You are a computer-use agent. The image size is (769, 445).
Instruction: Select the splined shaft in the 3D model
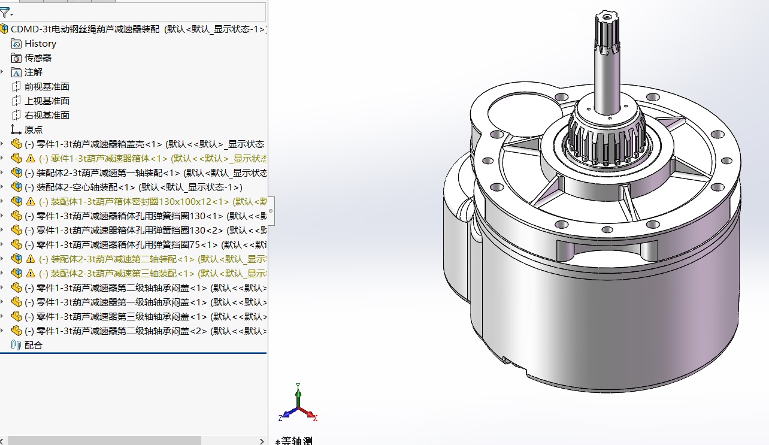click(x=606, y=63)
